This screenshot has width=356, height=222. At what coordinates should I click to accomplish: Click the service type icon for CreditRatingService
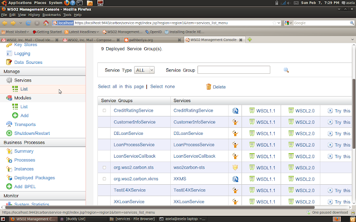[x=235, y=110]
